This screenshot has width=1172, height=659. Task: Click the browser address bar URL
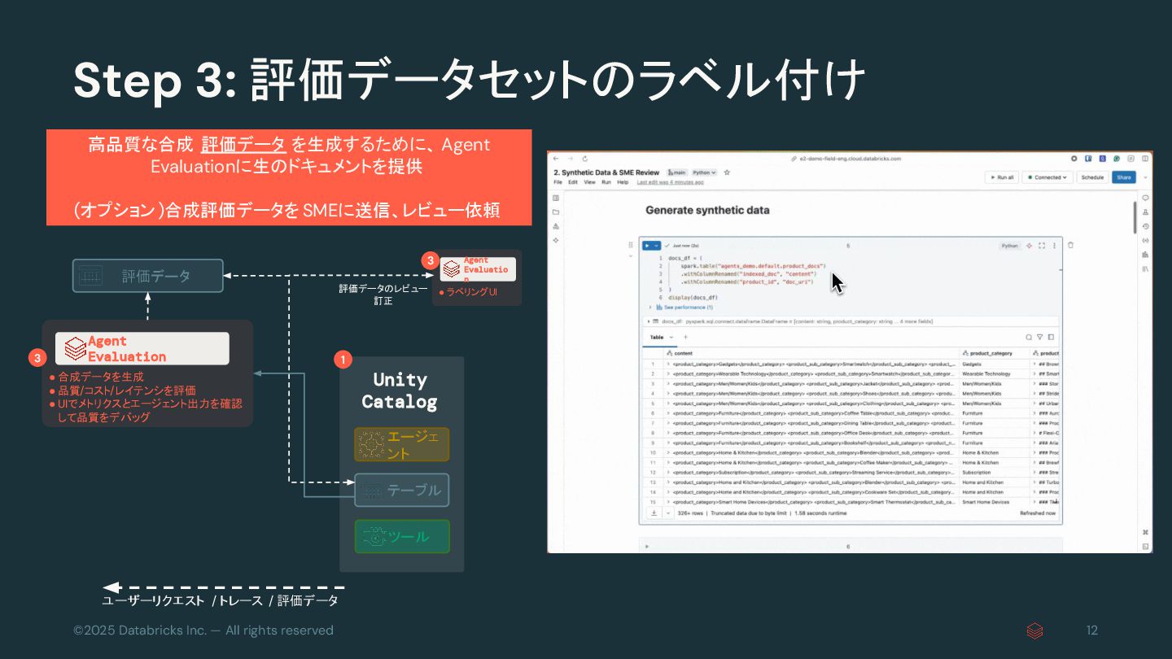(851, 159)
